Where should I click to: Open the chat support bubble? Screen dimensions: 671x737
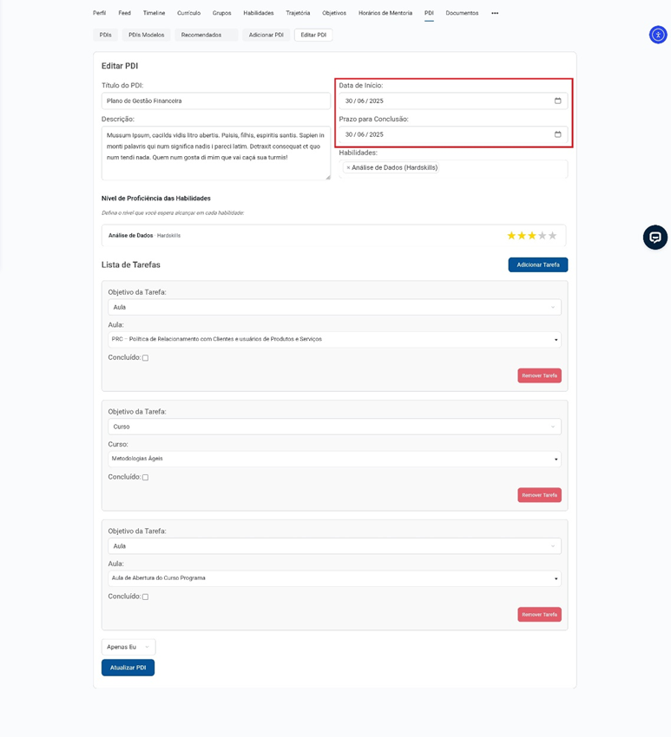(x=655, y=237)
